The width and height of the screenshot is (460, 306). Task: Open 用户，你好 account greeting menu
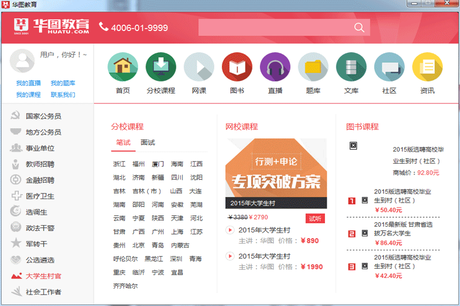[x=63, y=55]
